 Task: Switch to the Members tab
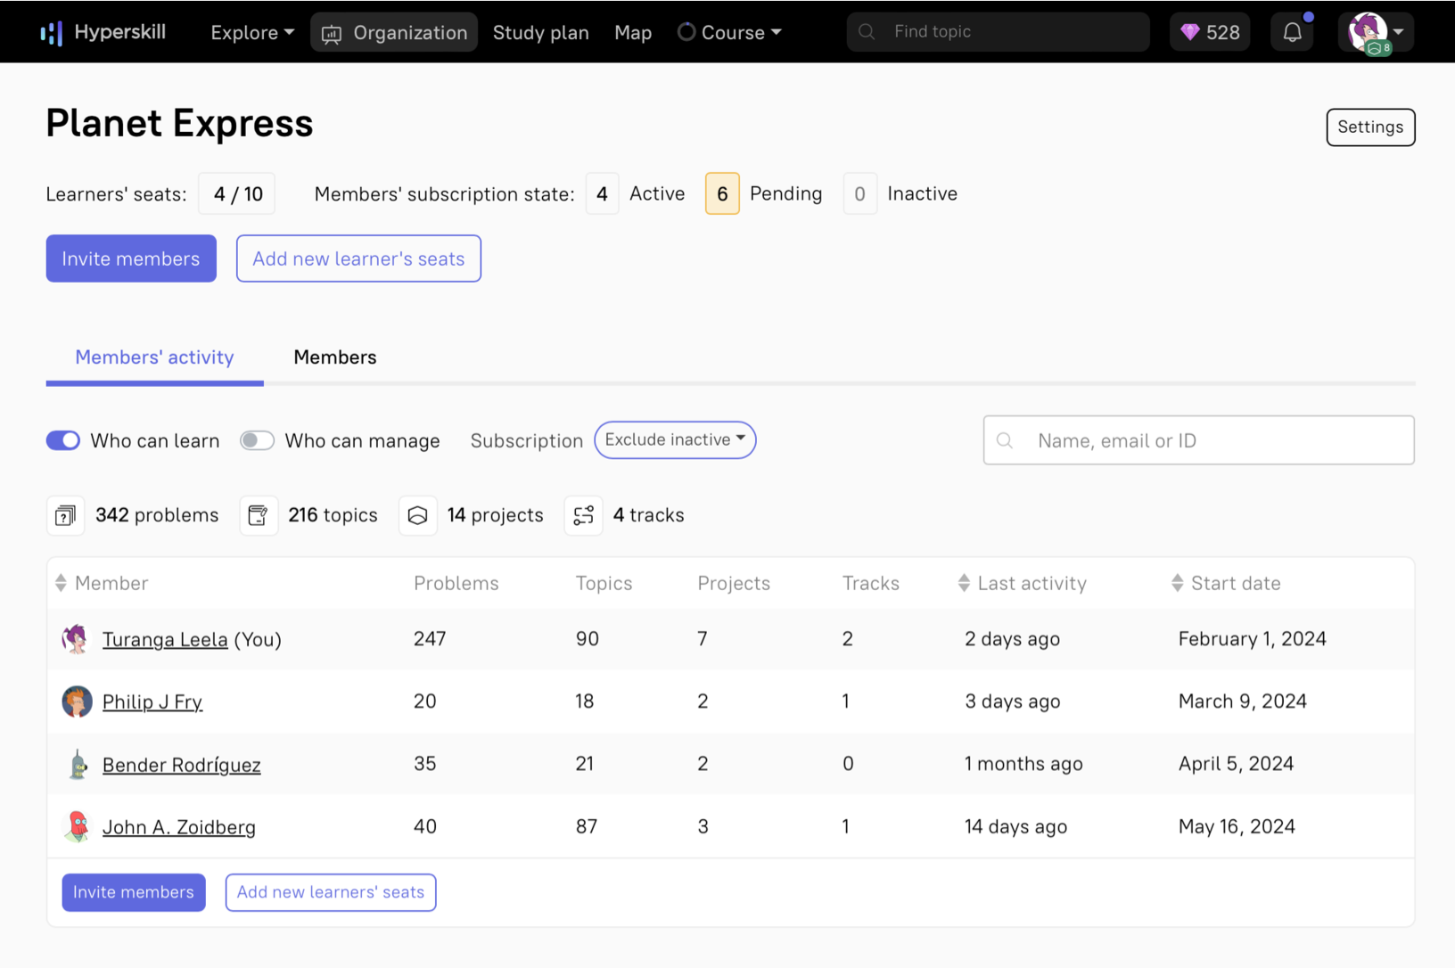[x=334, y=357]
